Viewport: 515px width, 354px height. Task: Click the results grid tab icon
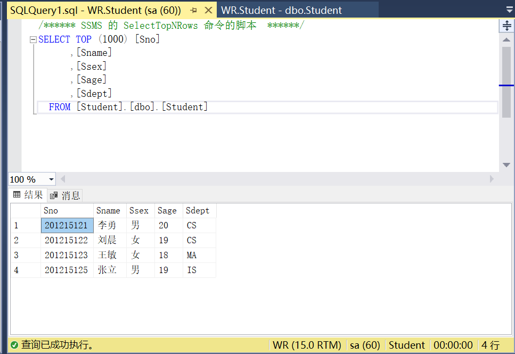pyautogui.click(x=17, y=195)
